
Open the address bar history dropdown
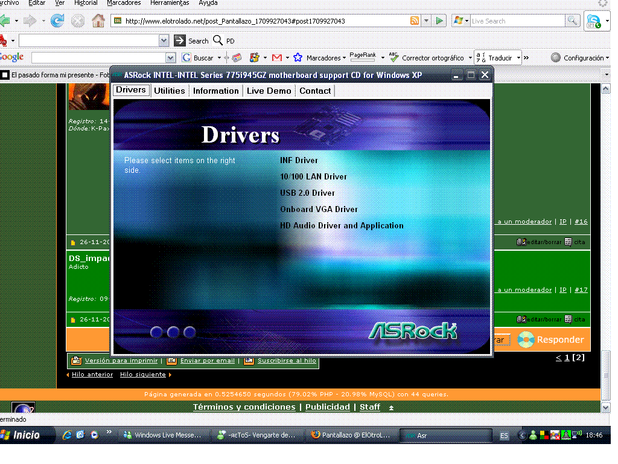[426, 21]
